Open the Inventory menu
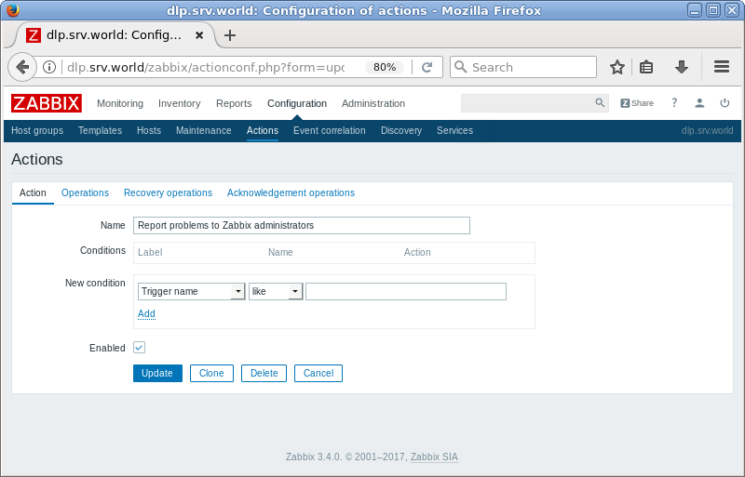Viewport: 745px width, 477px height. 179,103
